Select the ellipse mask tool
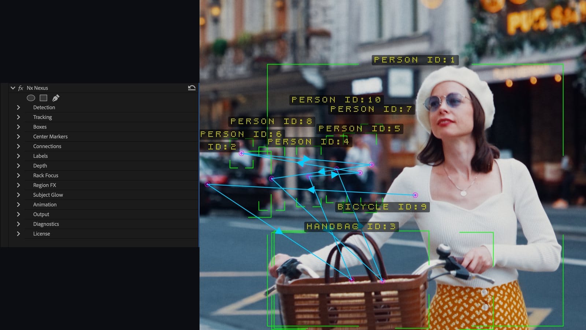This screenshot has width=586, height=330. coord(31,98)
